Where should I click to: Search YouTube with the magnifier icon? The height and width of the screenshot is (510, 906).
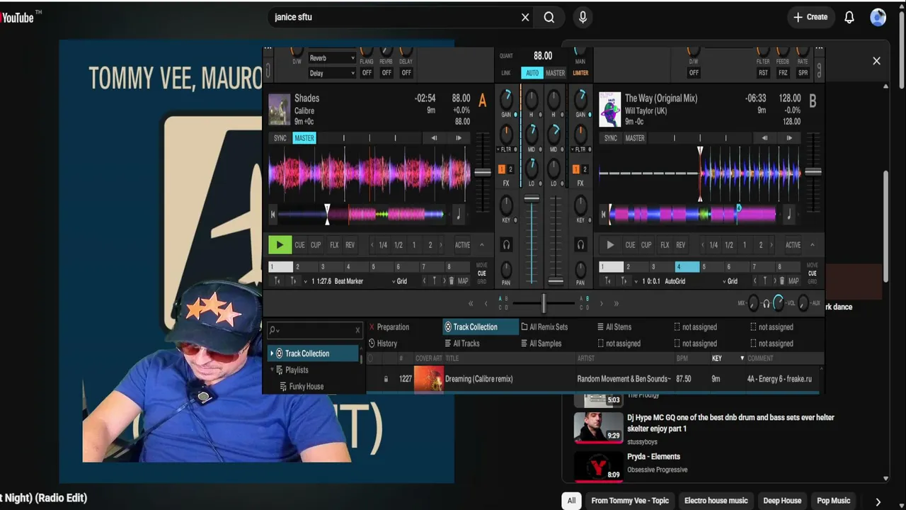click(549, 17)
